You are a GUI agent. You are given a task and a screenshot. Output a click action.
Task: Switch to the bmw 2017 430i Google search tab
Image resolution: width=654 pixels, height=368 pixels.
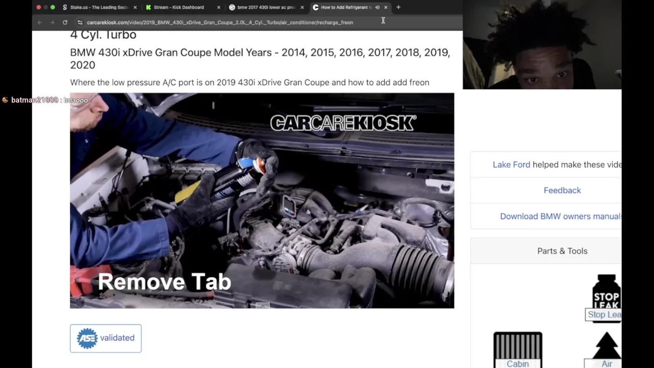(x=266, y=7)
